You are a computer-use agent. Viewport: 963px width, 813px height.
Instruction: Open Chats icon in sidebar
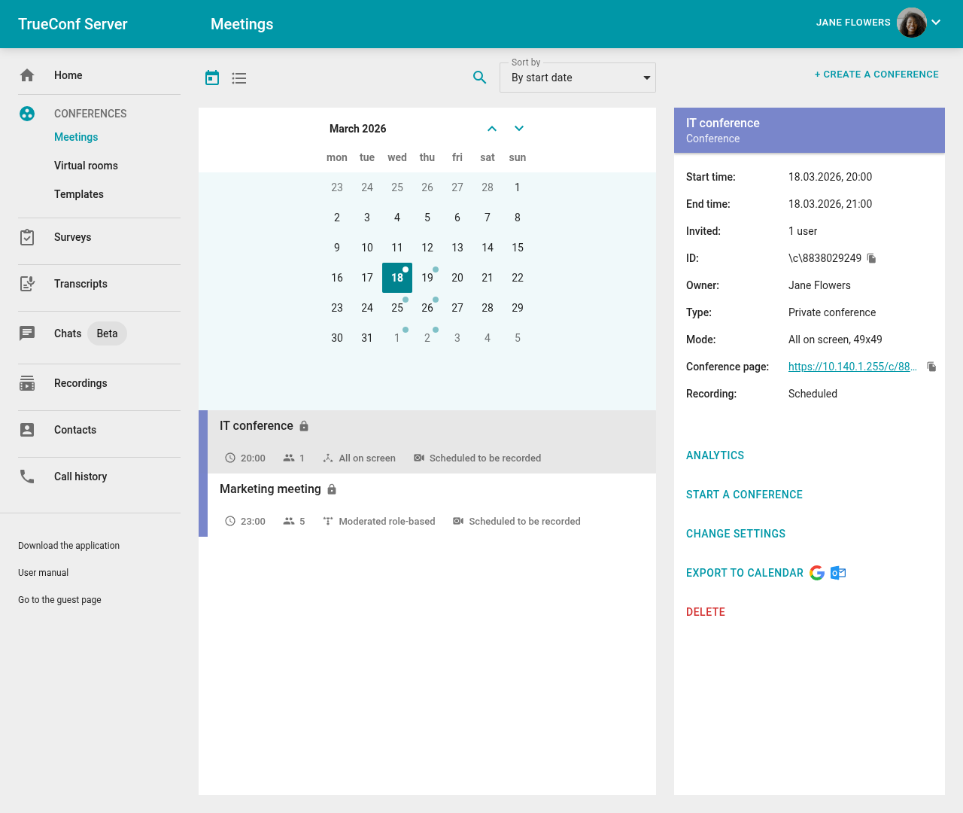coord(27,333)
